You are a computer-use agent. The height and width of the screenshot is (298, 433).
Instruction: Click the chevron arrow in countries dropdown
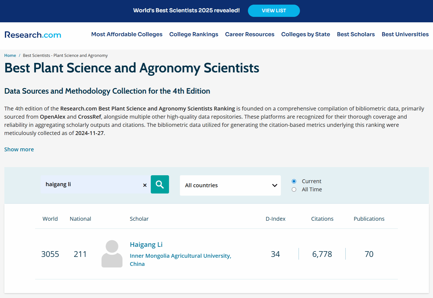coord(275,185)
